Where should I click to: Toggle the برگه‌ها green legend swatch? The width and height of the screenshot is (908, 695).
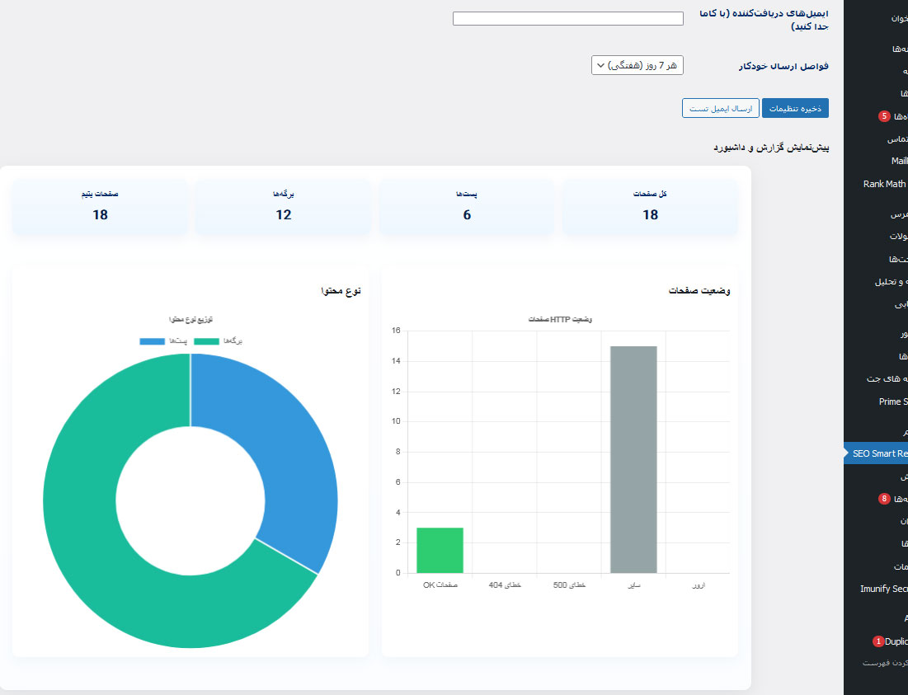[x=207, y=341]
